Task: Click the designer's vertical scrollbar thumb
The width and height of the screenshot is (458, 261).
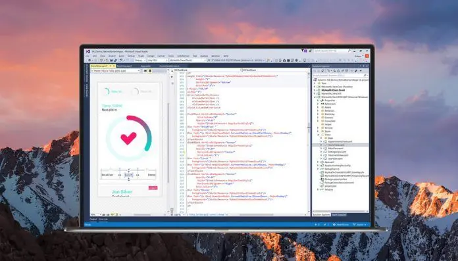Action: point(168,143)
